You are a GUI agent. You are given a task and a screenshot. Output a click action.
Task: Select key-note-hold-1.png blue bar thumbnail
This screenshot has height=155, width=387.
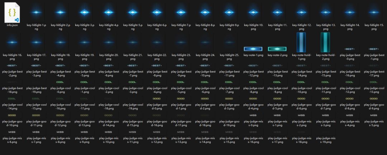302,42
